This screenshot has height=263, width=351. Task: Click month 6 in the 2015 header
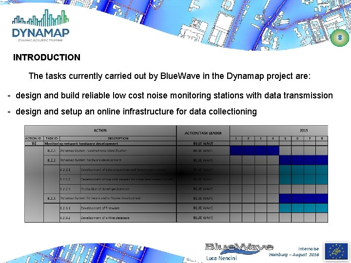coord(297,138)
